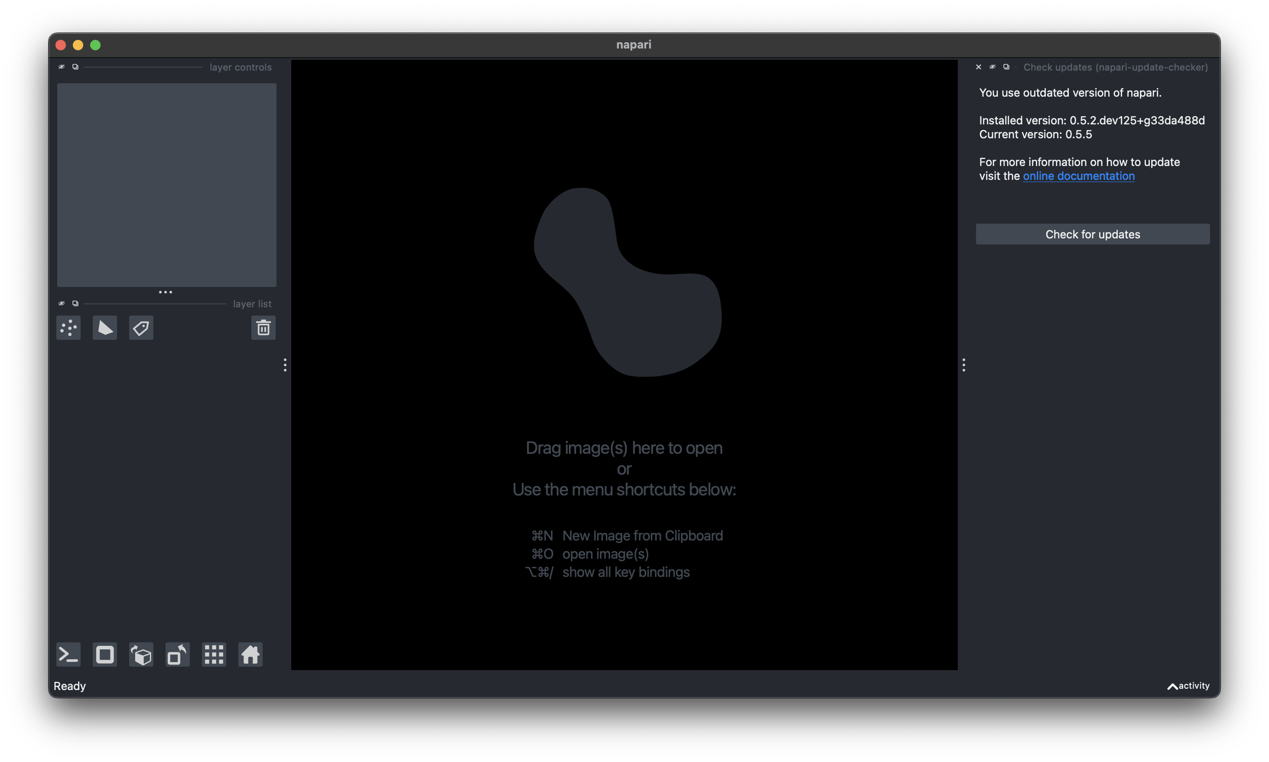Transpose dimensions with the arrow-square icon
This screenshot has height=762, width=1269.
pyautogui.click(x=176, y=655)
